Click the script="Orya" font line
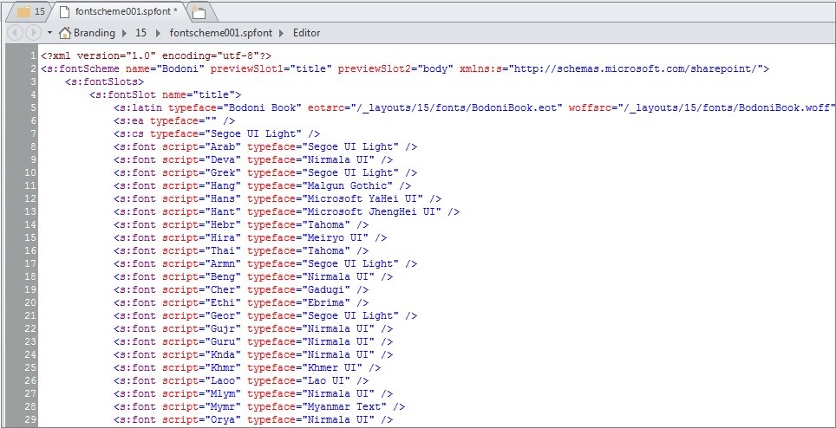The height and width of the screenshot is (428, 836). pos(253,419)
